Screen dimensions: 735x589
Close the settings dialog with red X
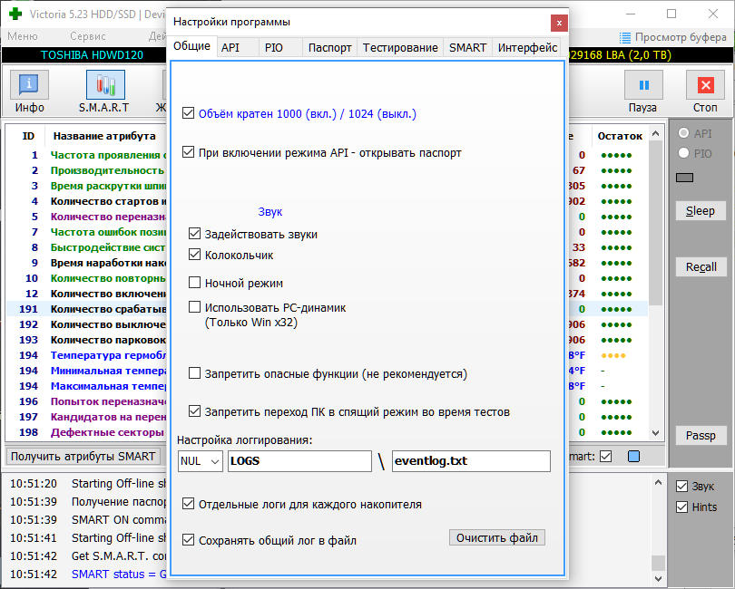tap(559, 23)
